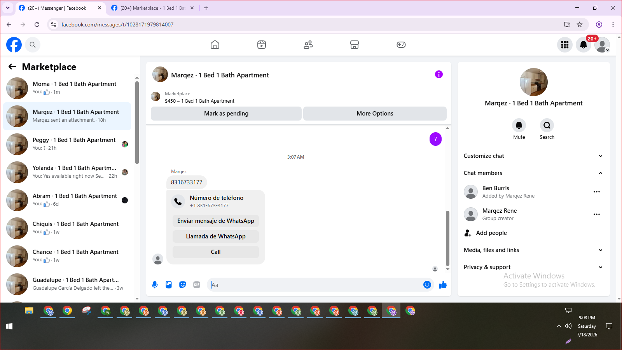
Task: Open the Reels video icon
Action: pyautogui.click(x=262, y=45)
